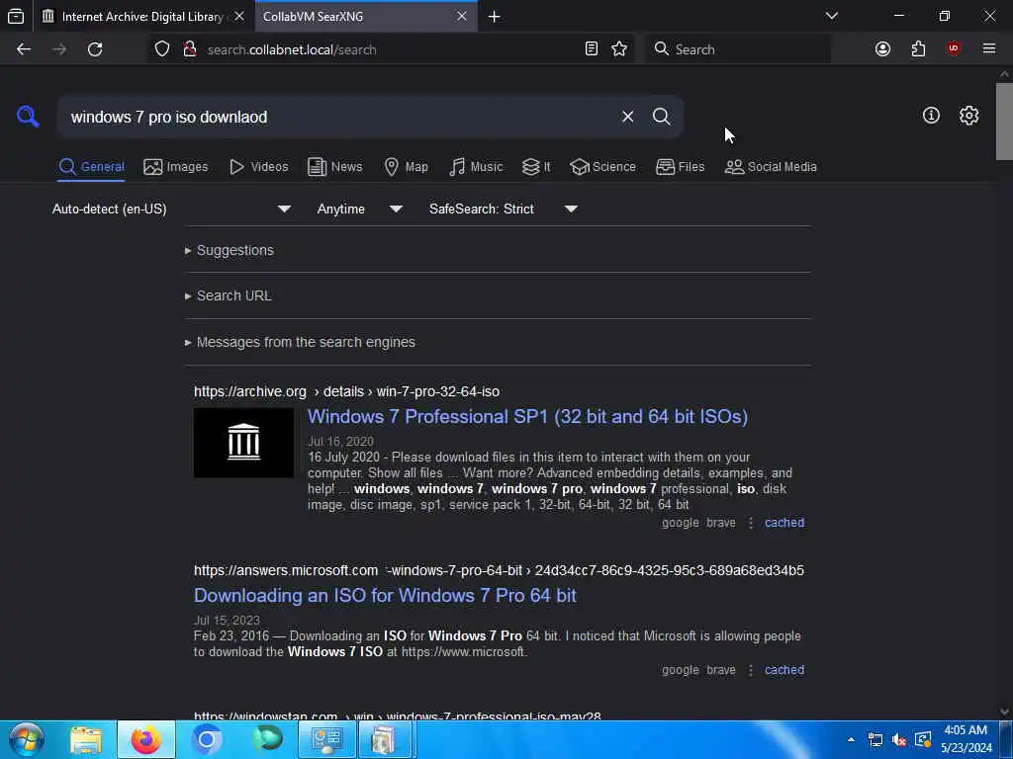Viewport: 1013px width, 759px height.
Task: Toggle Firefox reader view
Action: pyautogui.click(x=592, y=49)
